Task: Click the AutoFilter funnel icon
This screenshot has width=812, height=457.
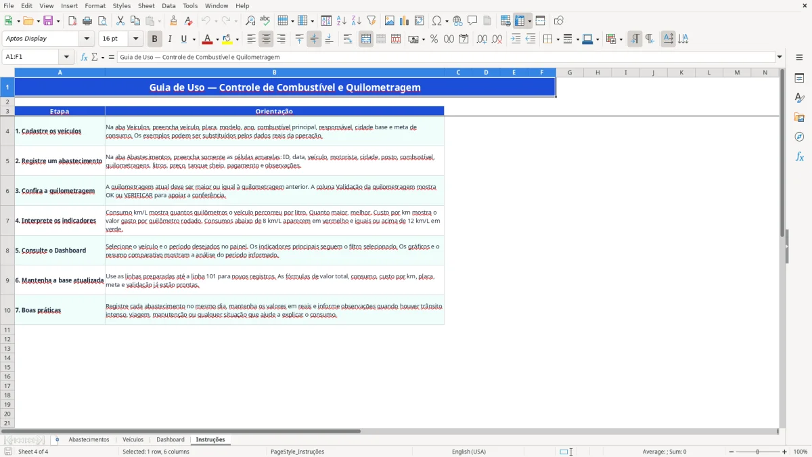Action: point(371,21)
